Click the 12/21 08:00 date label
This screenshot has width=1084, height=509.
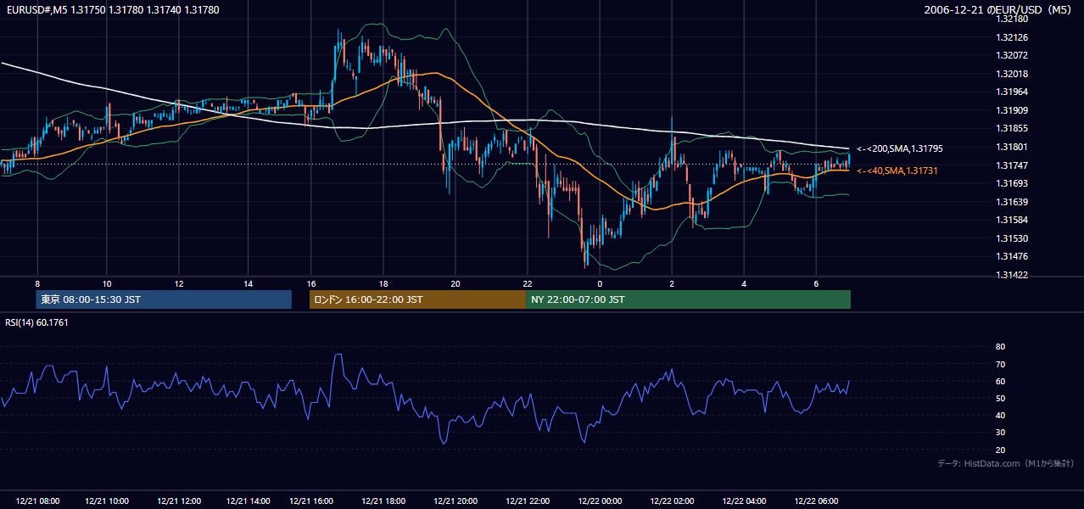click(x=37, y=501)
